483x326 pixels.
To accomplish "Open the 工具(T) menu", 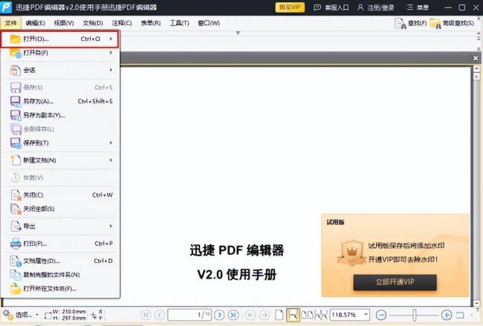I will 179,23.
